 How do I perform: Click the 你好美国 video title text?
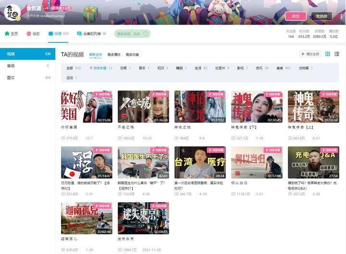point(69,127)
